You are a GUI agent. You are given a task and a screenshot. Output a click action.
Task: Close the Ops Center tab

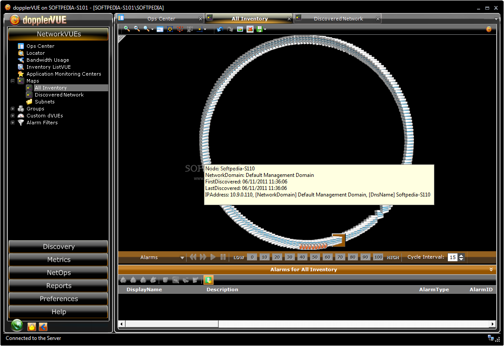(x=200, y=19)
